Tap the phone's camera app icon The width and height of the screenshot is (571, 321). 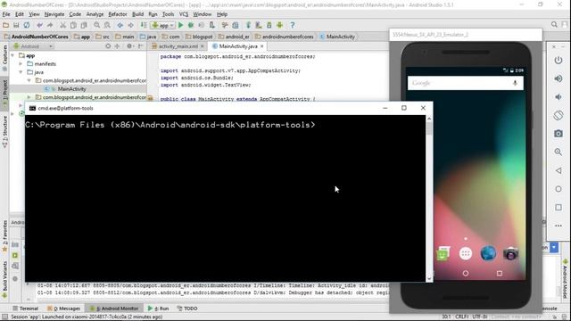point(510,253)
